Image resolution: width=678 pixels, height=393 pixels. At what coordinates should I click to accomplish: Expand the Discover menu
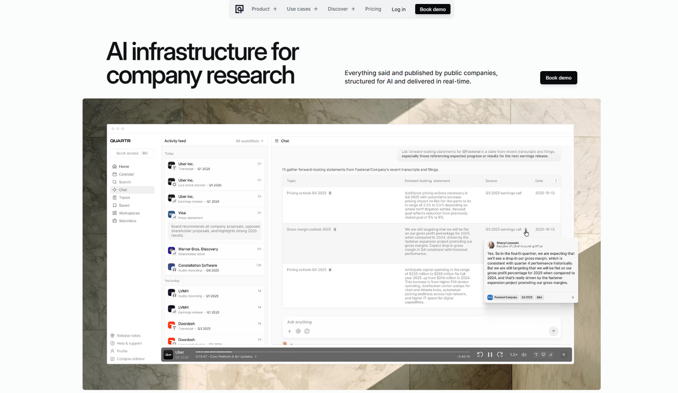341,9
